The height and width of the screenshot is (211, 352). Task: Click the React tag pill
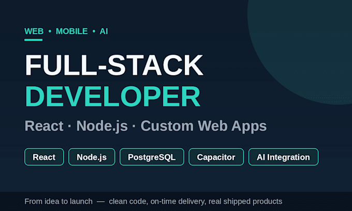tap(44, 157)
